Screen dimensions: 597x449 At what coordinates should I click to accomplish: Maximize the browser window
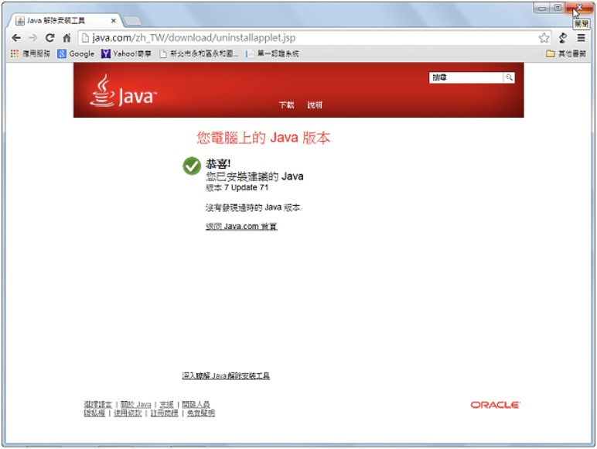(x=558, y=8)
